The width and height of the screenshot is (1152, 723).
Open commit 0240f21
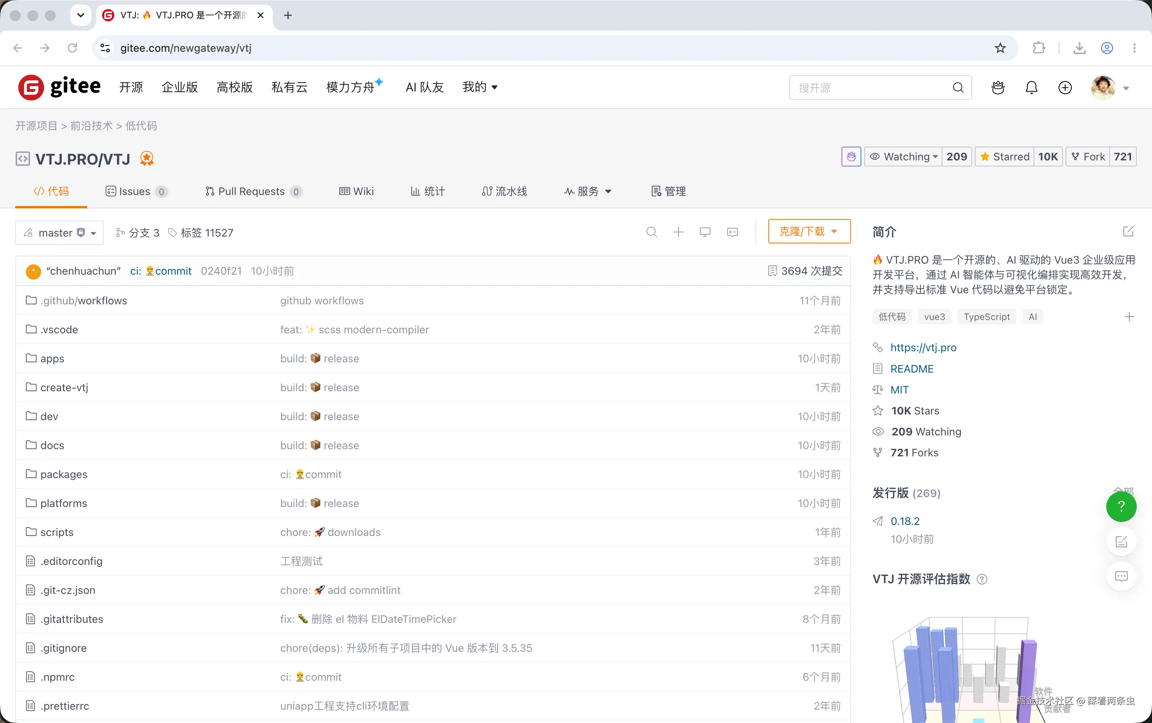221,270
